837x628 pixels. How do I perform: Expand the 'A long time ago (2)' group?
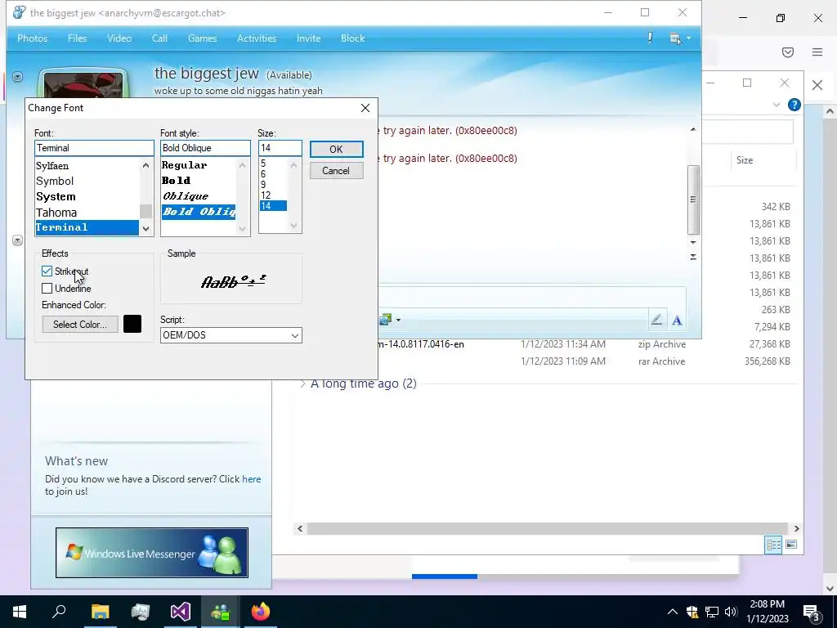coord(302,384)
